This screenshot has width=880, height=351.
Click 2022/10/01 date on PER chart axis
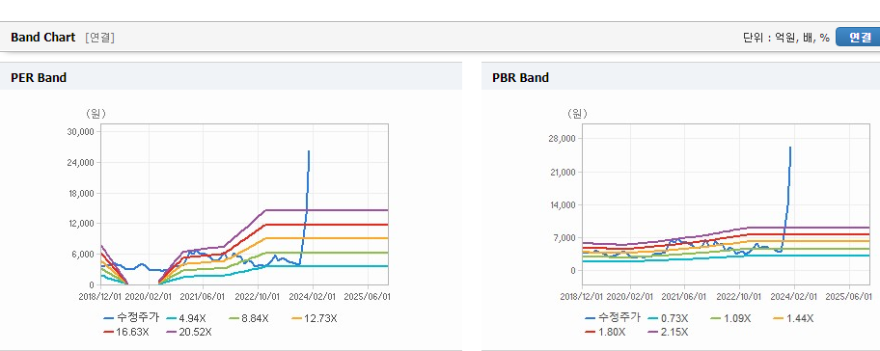pos(258,296)
